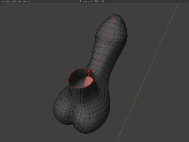Click the orange origin point on the mesh
The width and height of the screenshot is (189, 142).
click(78, 107)
